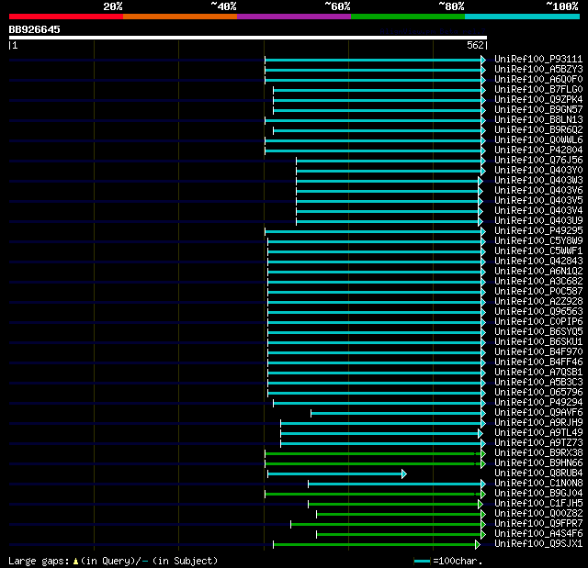
Task: Click the UniRef100_B4FF46 label
Action: point(538,362)
